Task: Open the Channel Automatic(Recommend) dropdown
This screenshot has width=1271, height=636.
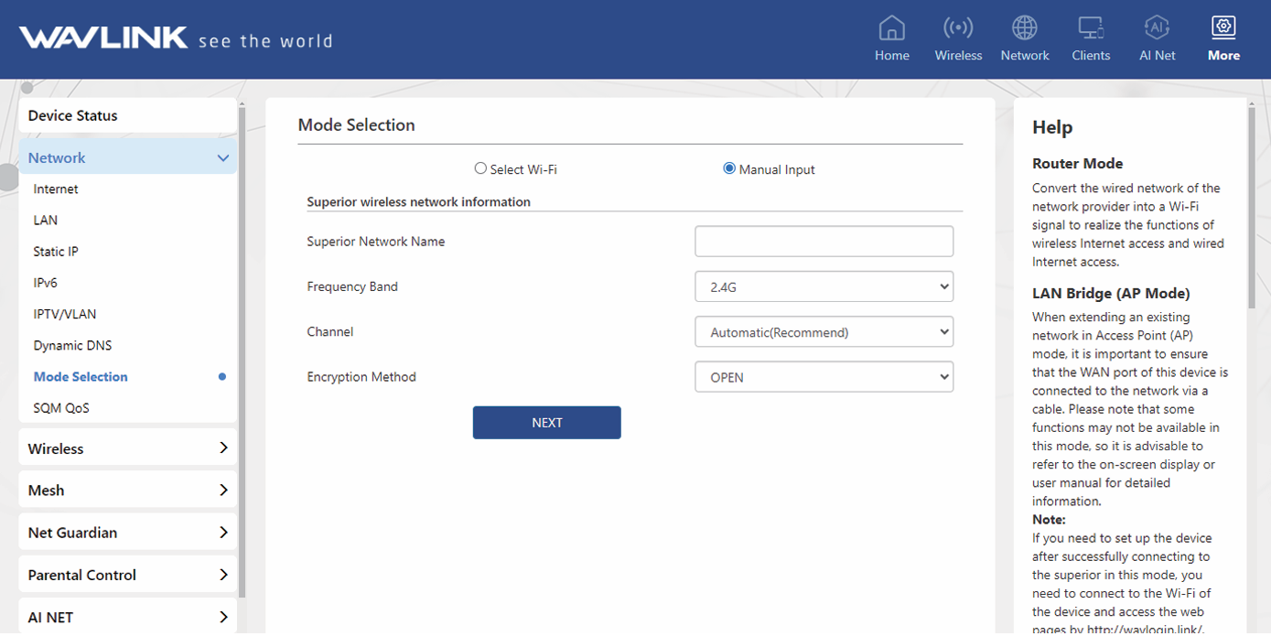Action: [x=824, y=331]
